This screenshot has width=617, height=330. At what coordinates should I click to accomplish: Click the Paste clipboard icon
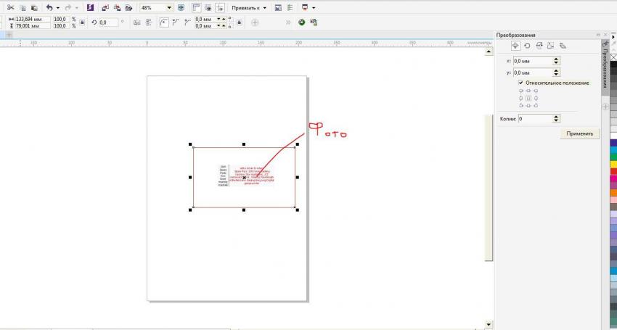tap(33, 7)
